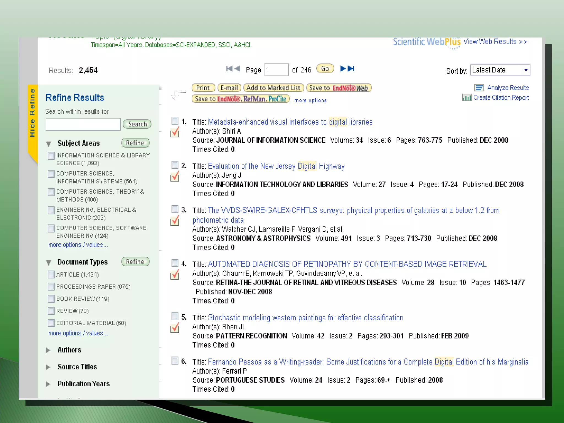Click red marked-list check for result 5
564x423 pixels.
(x=175, y=328)
